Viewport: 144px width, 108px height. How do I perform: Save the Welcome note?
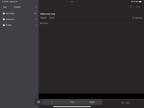coord(138,7)
